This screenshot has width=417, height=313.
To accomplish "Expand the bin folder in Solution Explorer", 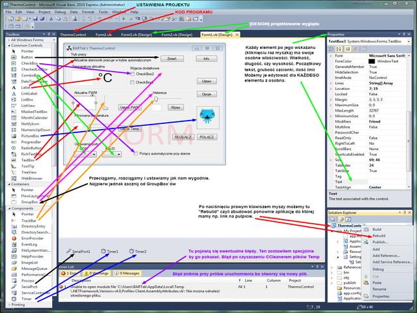I will click(x=332, y=273).
